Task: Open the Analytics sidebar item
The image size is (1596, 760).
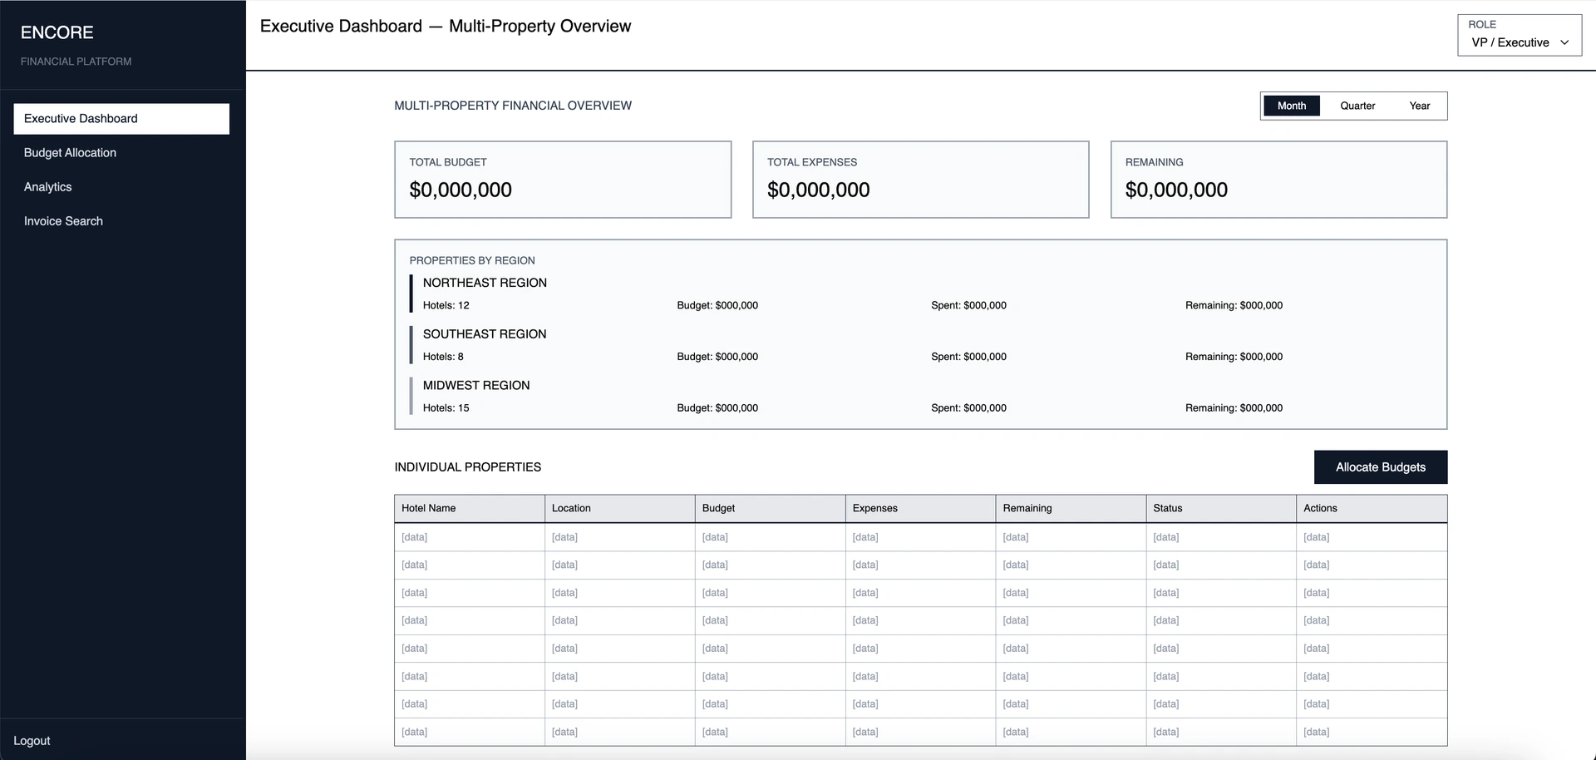Action: [47, 187]
